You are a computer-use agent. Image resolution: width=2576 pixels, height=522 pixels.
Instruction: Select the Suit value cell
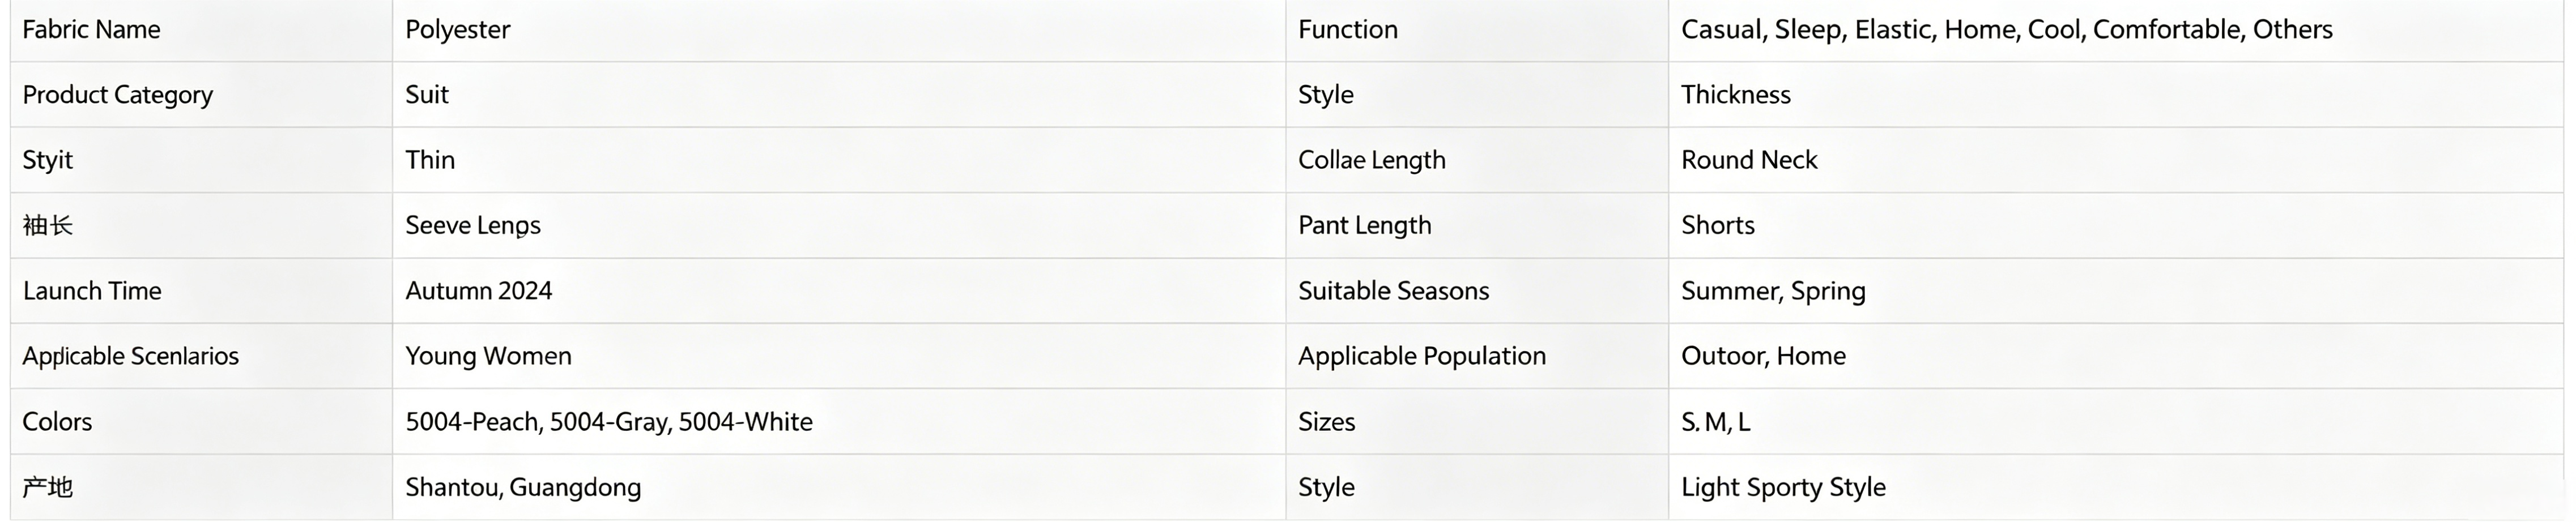click(839, 95)
